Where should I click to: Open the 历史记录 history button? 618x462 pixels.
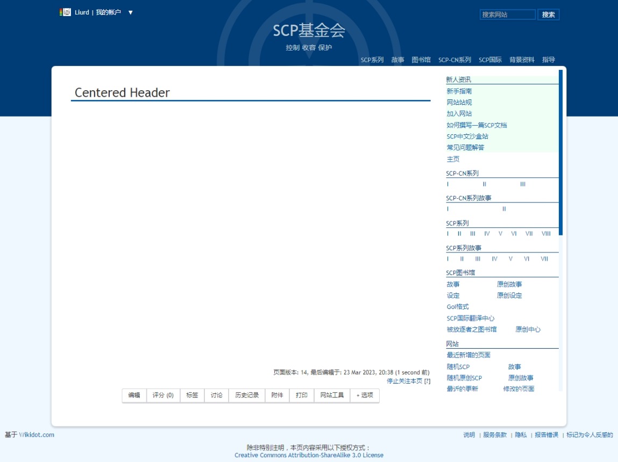247,395
